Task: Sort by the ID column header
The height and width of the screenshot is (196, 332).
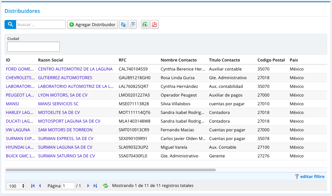Action: click(8, 60)
